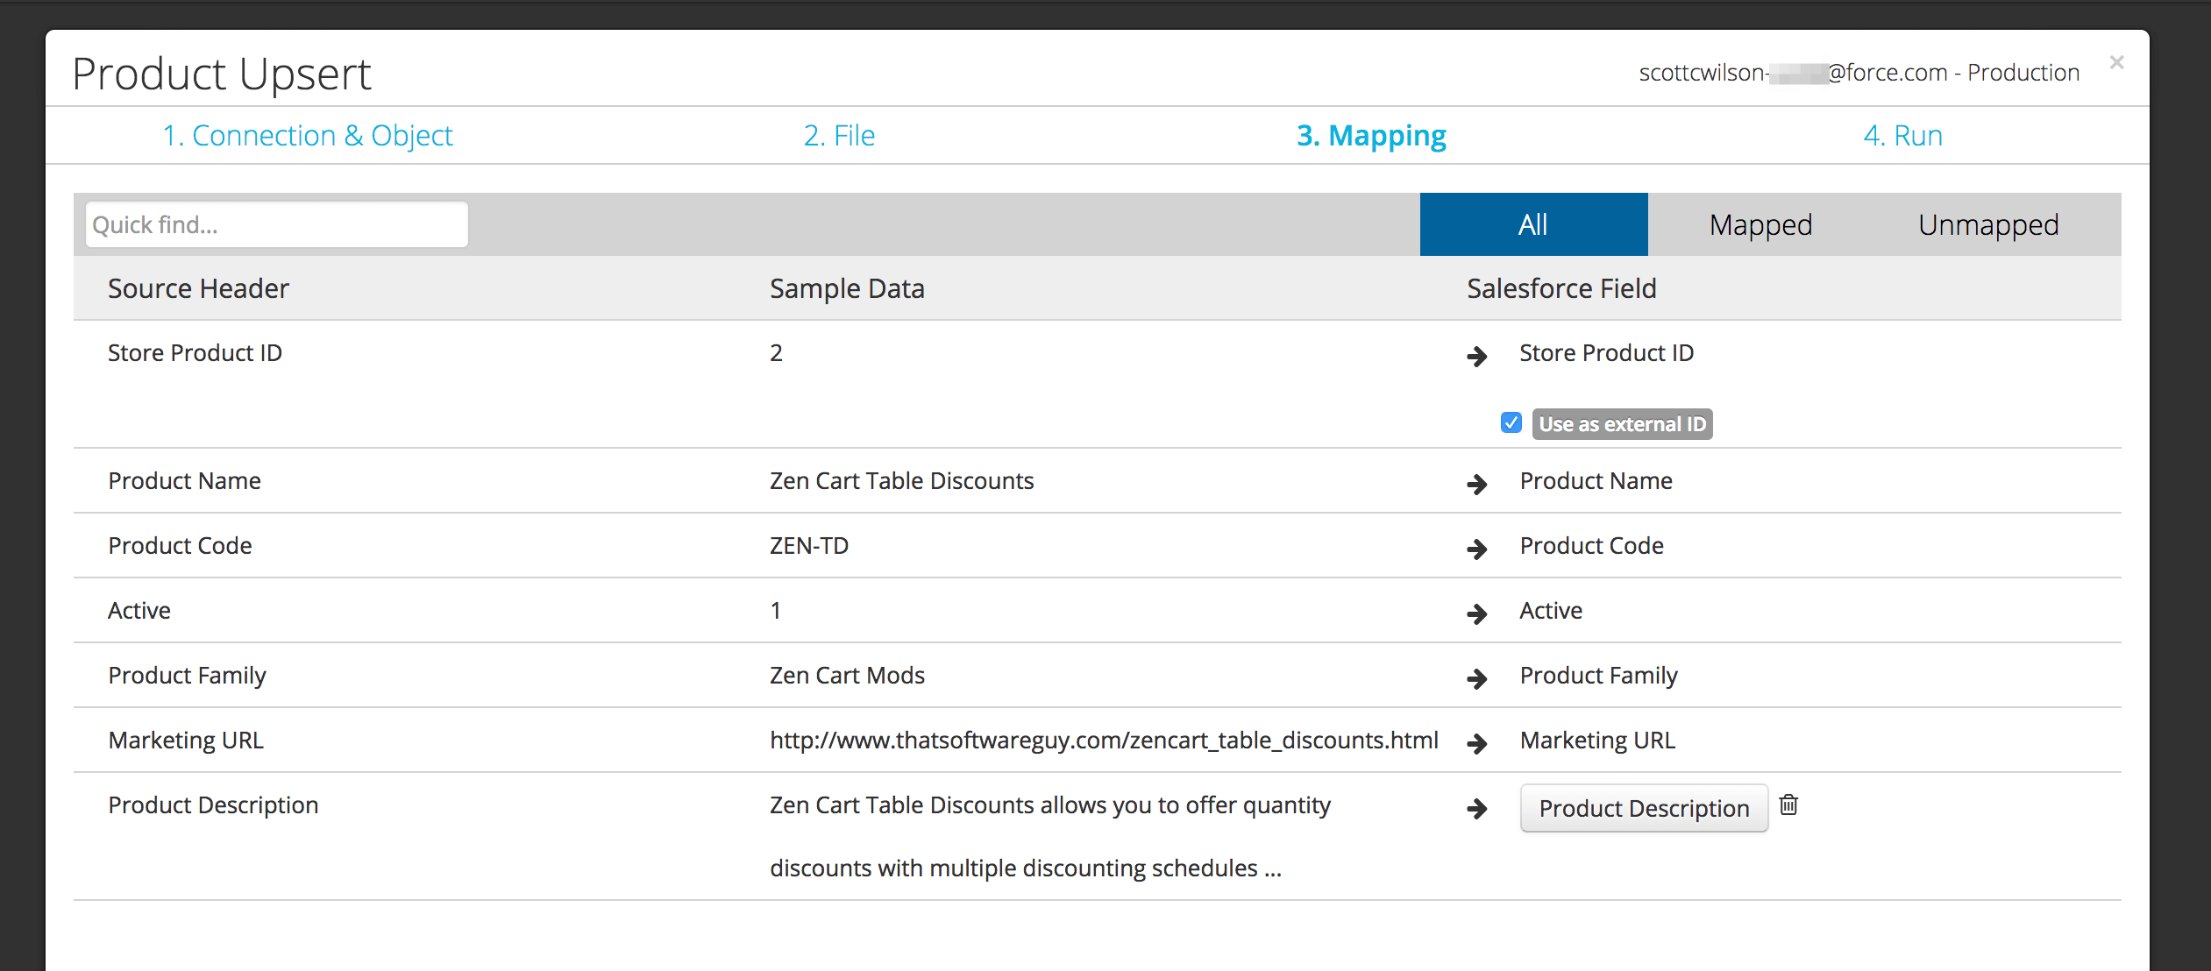
Task: Click sample data Zen Cart Table Discounts
Action: [901, 480]
